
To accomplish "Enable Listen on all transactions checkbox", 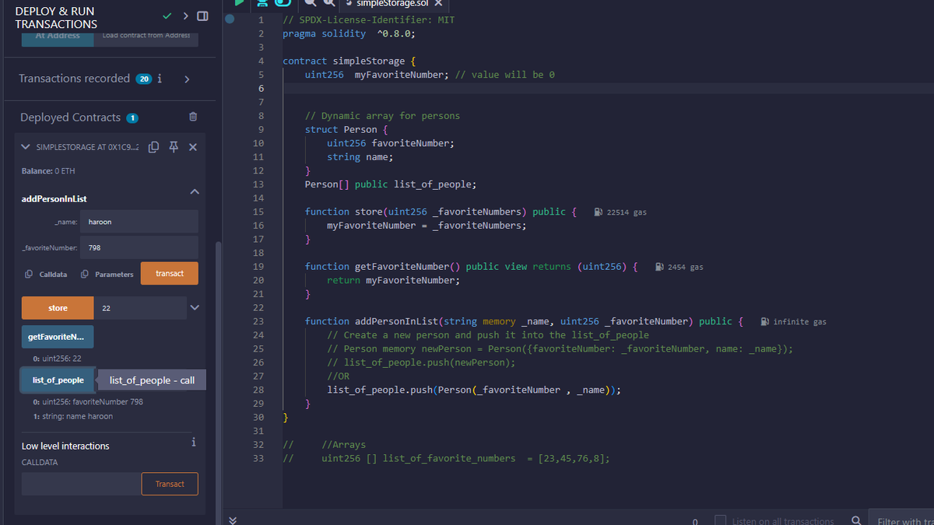I will pyautogui.click(x=720, y=520).
